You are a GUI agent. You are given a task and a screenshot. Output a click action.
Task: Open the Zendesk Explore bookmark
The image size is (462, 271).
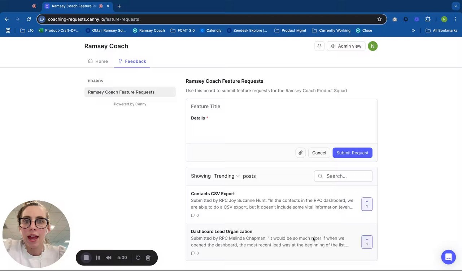[x=247, y=30]
